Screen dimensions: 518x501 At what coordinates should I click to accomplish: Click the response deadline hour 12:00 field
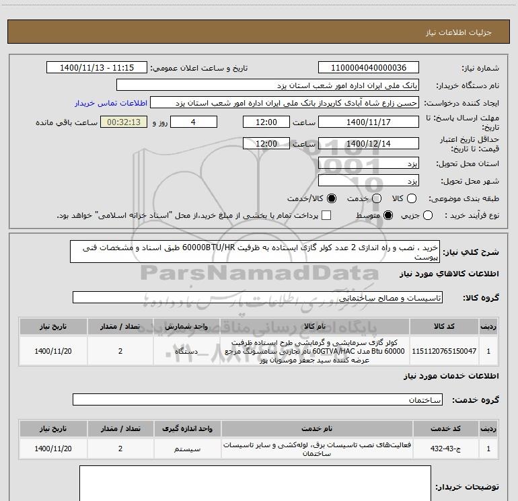tap(266, 122)
